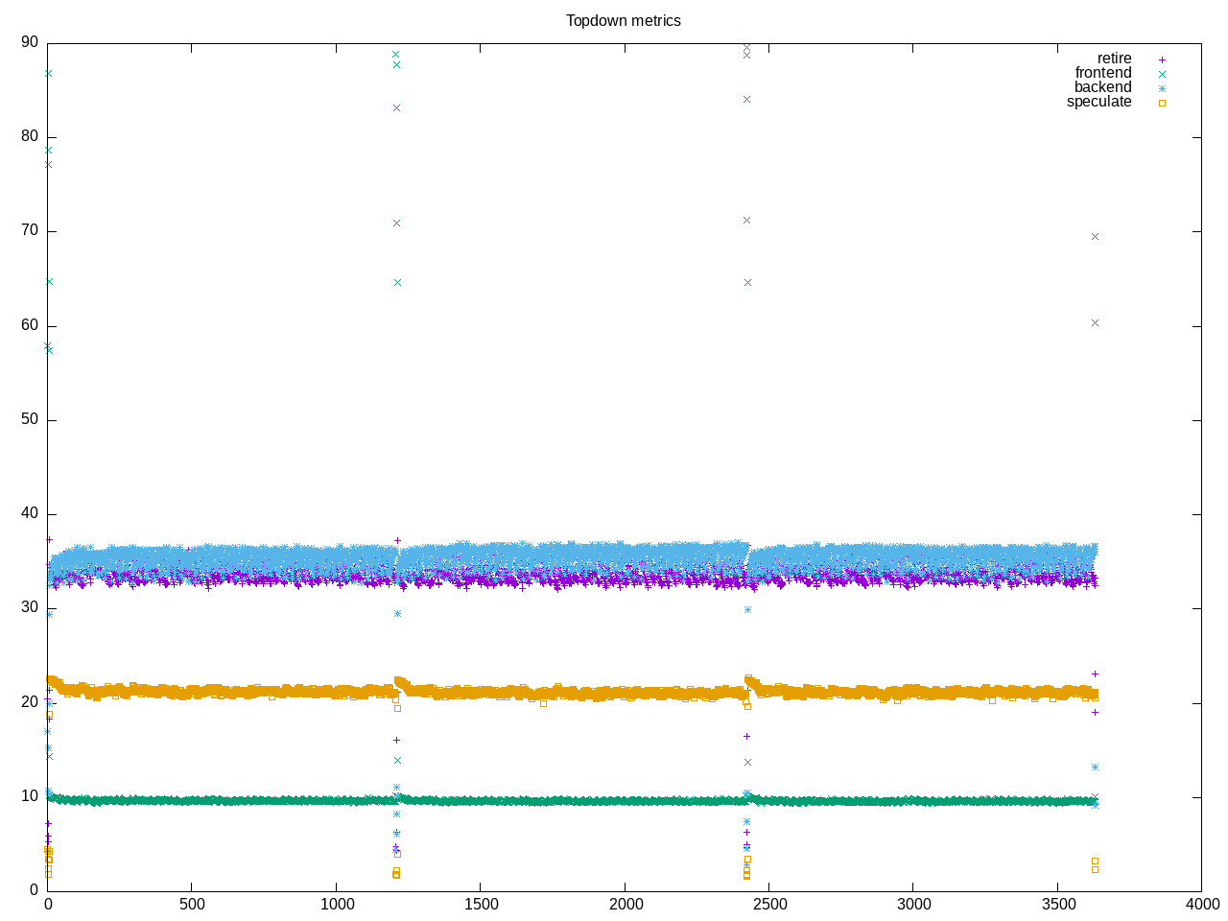Click the y-axis tick label 40
Image resolution: width=1228 pixels, height=921 pixels.
pos(30,513)
